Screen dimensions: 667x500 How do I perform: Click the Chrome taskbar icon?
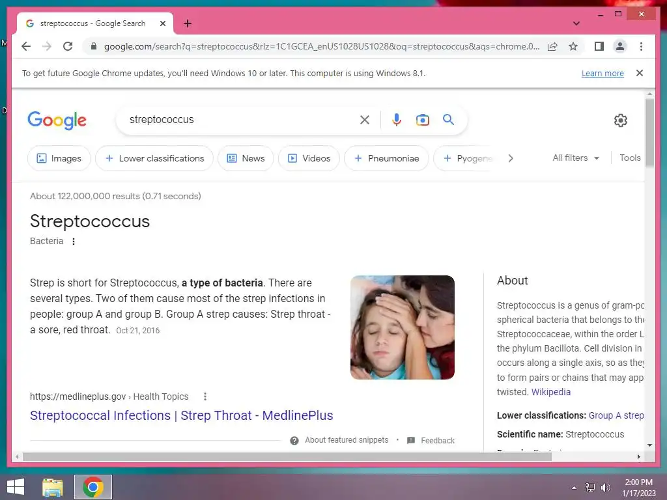(x=93, y=487)
